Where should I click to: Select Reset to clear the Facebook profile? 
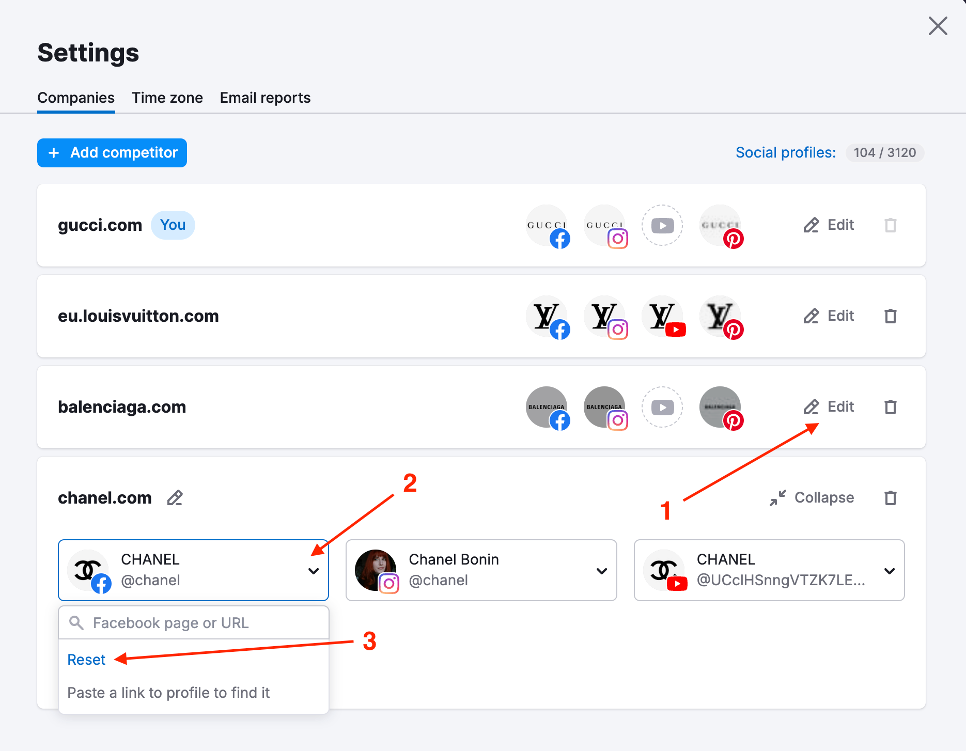[x=86, y=660]
